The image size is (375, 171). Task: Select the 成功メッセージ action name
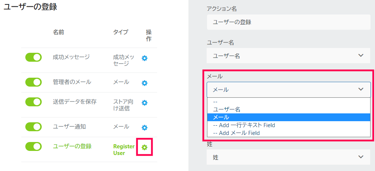[x=71, y=57]
